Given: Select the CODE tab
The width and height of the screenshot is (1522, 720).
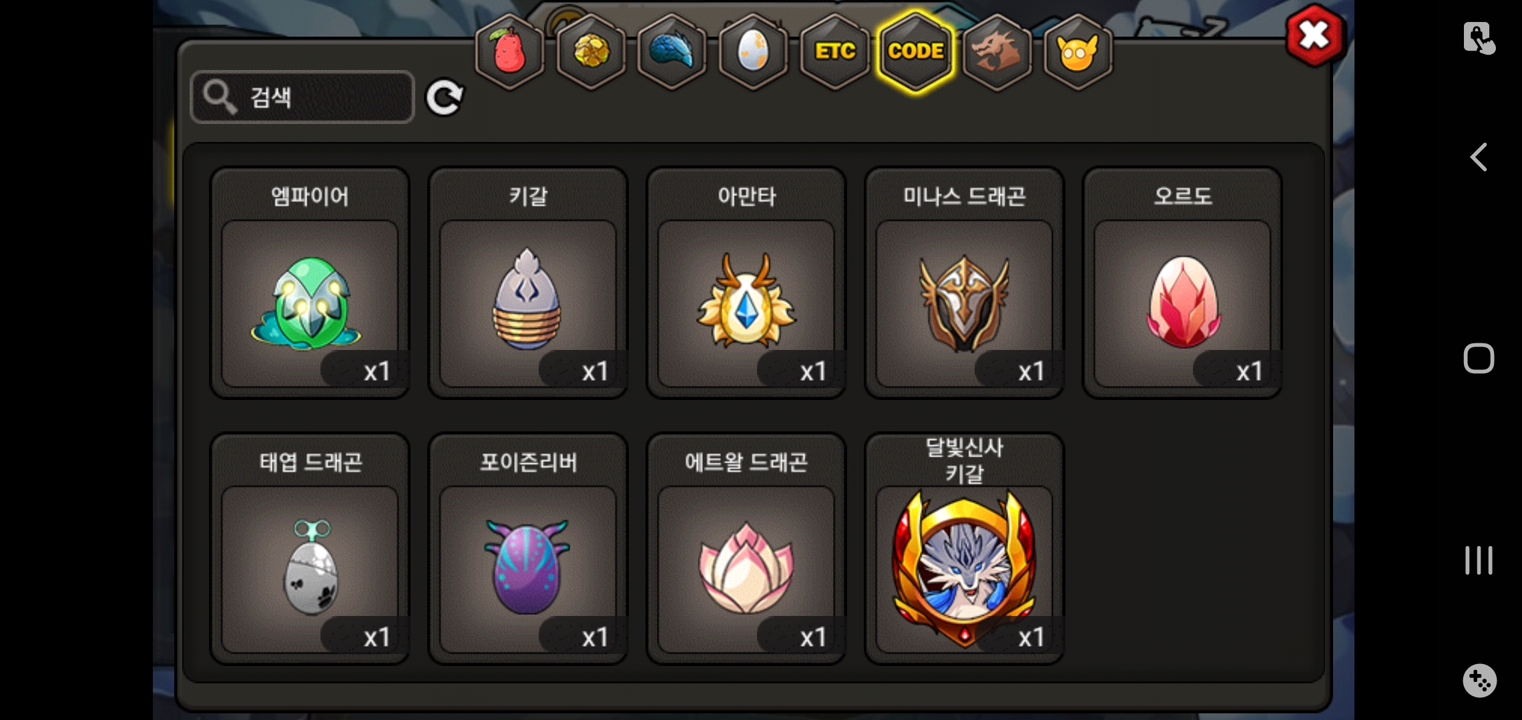Looking at the screenshot, I should 916,51.
